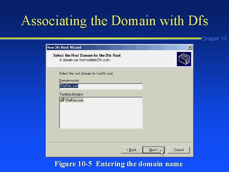Click the 'New Dfs Root Wizard' title bar text
The image size is (229, 172).
click(64, 47)
